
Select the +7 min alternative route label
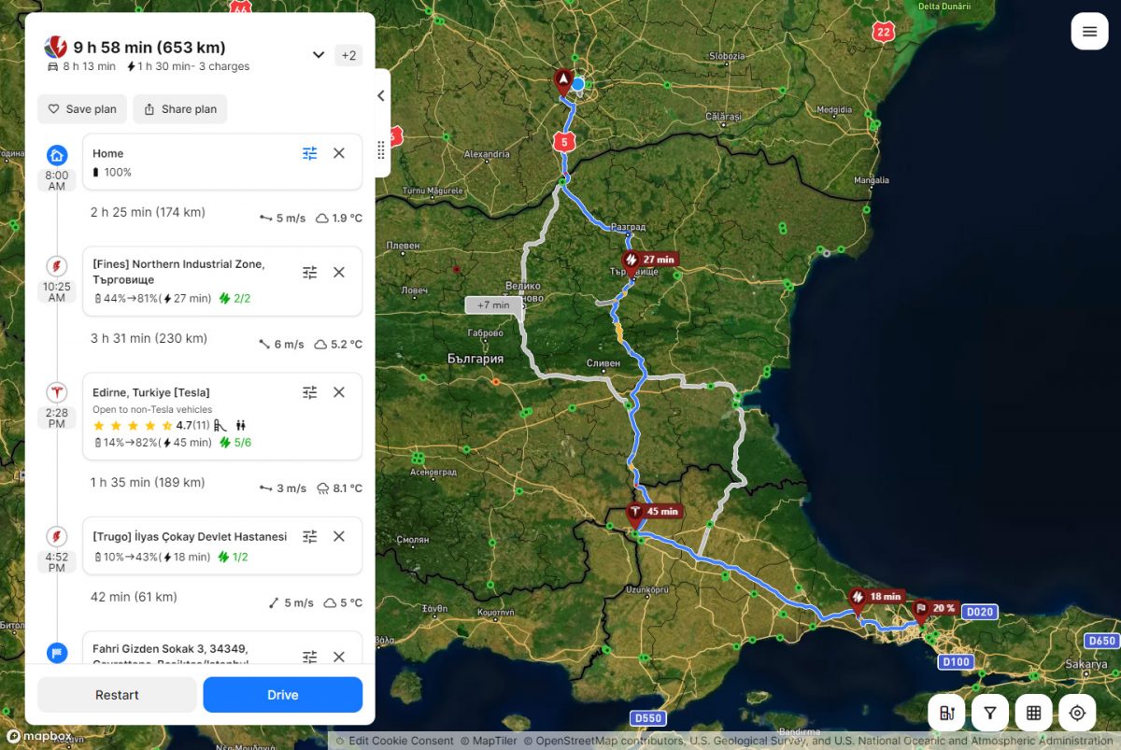pos(493,305)
